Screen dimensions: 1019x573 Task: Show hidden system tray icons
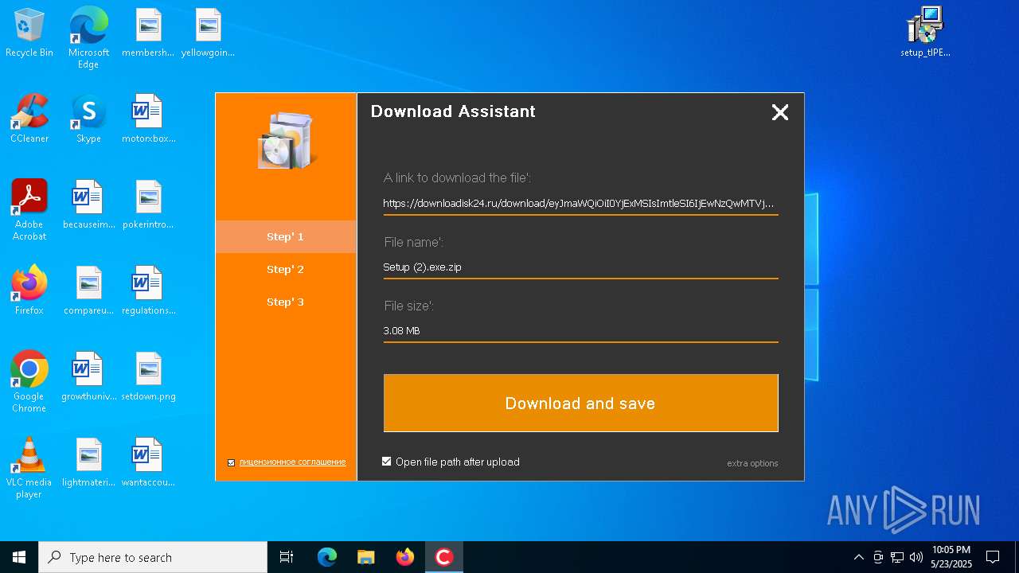(x=858, y=557)
